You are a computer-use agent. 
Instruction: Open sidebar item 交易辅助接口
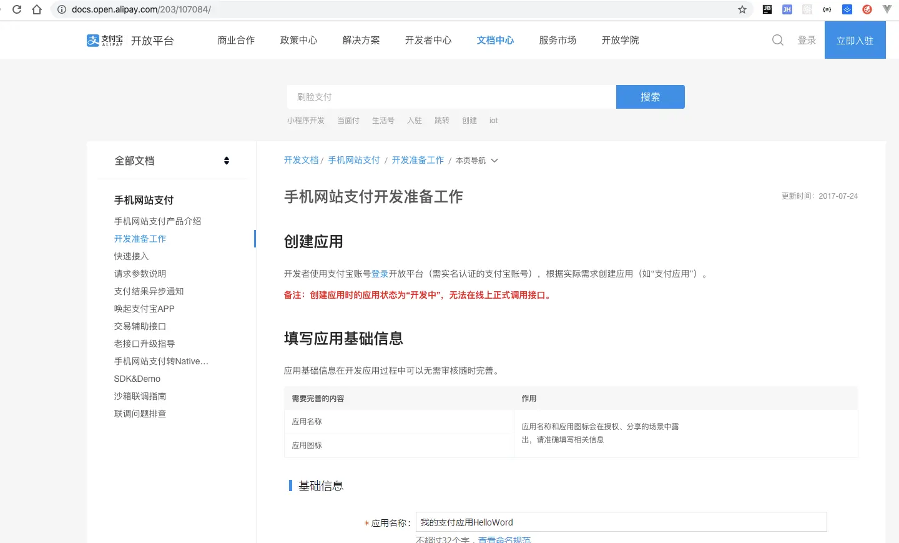tap(140, 326)
